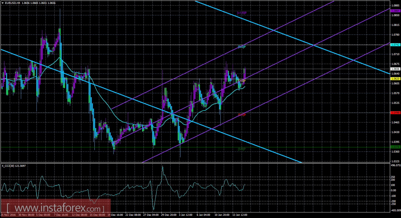Click the 100 level on CCI scale
Viewport: 401px width, 218px height.
click(393, 185)
